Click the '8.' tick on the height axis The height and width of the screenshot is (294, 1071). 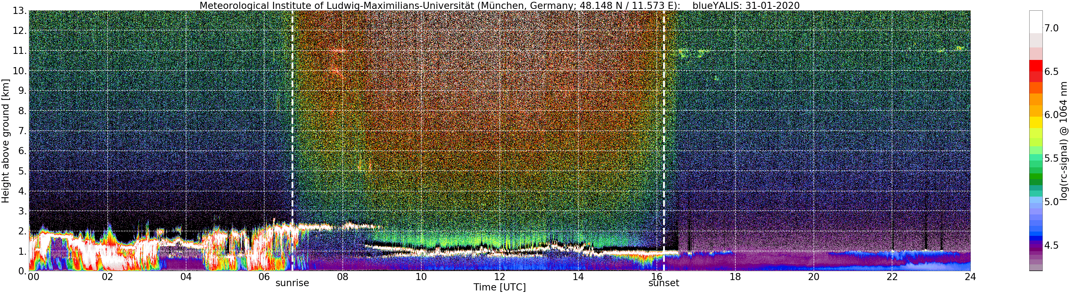[x=22, y=111]
